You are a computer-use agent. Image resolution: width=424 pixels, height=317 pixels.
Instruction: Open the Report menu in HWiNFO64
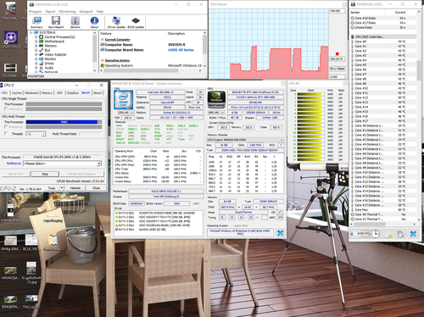(x=50, y=11)
